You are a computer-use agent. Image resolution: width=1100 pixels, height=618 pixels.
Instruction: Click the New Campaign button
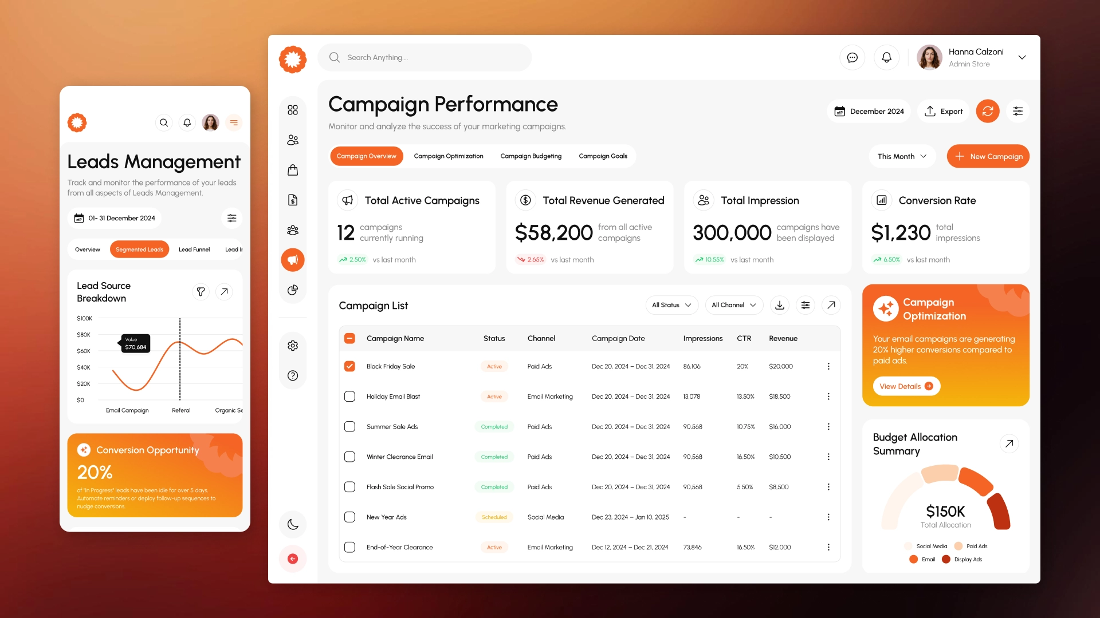[x=988, y=156]
